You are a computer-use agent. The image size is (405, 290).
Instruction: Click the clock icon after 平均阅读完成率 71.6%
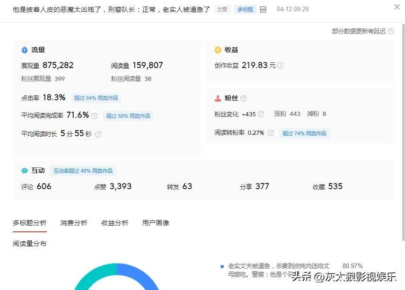(95, 115)
